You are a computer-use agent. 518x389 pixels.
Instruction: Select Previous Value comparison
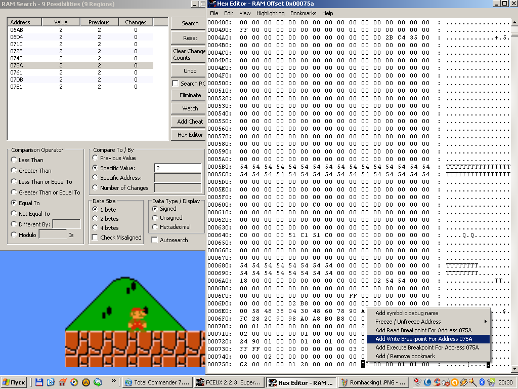click(x=95, y=158)
